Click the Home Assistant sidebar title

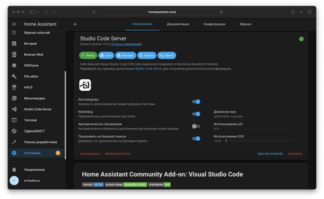coord(40,24)
